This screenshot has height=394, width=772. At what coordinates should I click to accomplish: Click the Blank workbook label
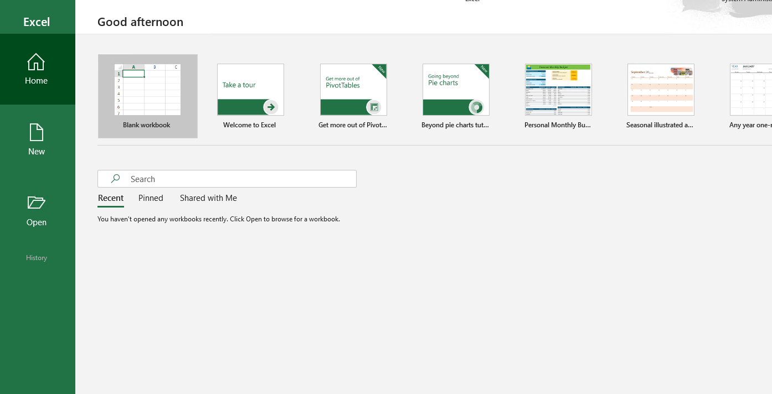tap(147, 125)
